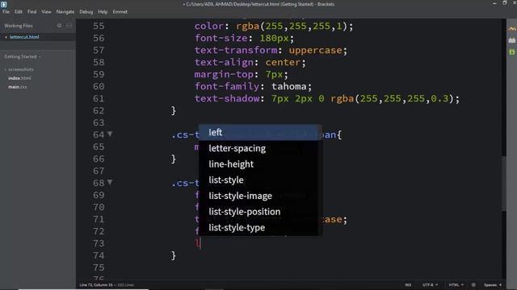Open the HTML language mode dropdown
517x290 pixels.
click(x=456, y=284)
